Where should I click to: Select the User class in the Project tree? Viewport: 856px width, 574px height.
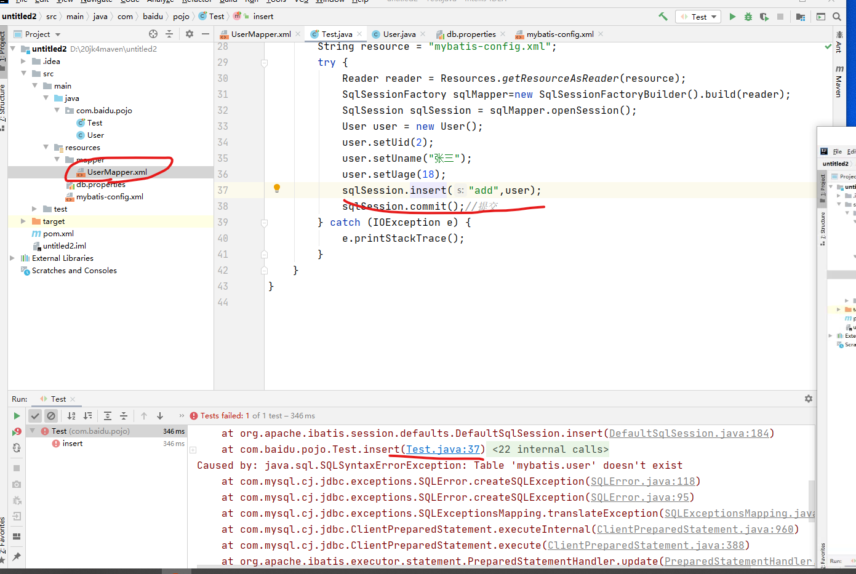pyautogui.click(x=95, y=135)
